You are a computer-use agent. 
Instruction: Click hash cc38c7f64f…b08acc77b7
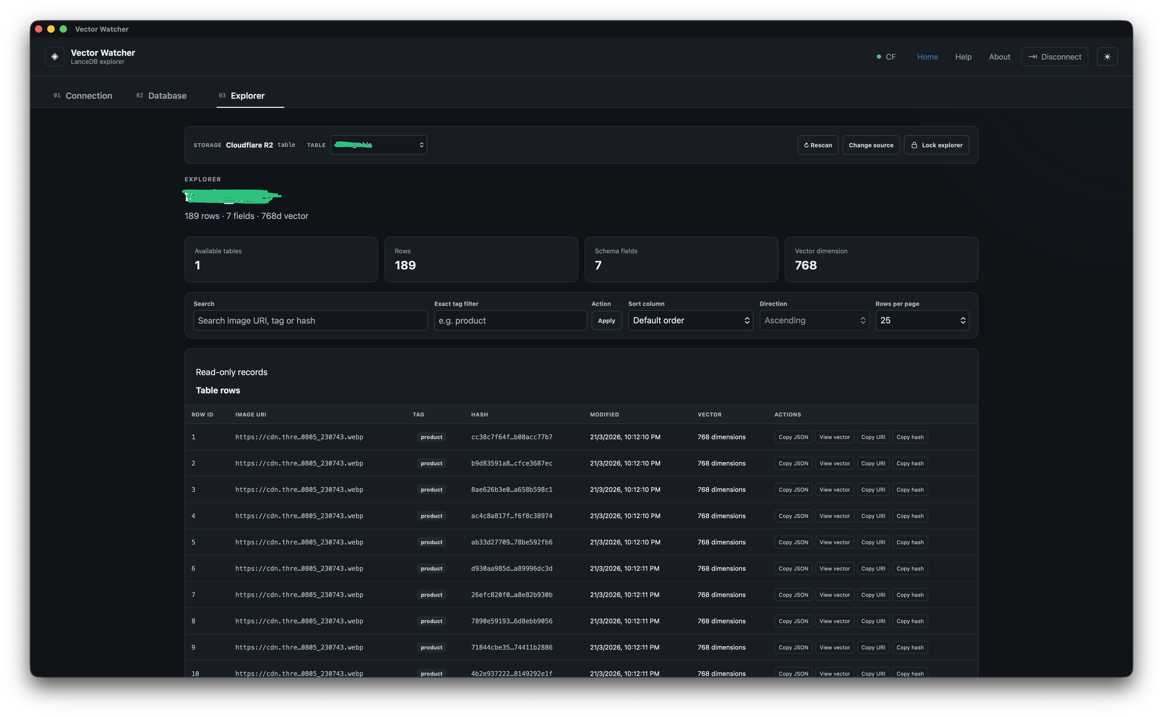pos(511,437)
